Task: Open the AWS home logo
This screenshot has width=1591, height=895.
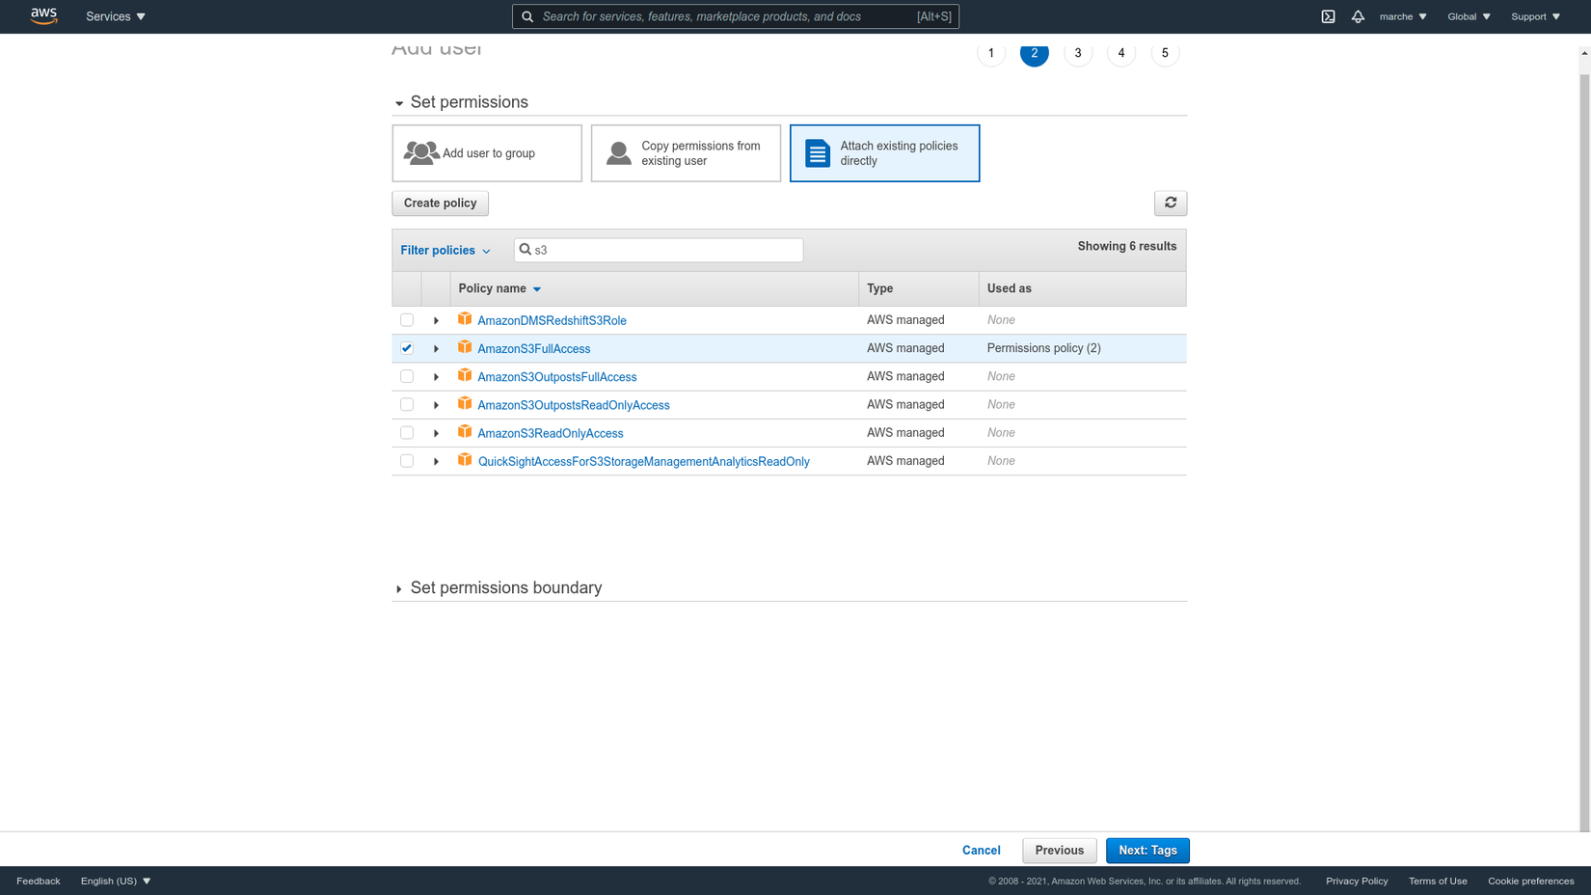Action: [x=43, y=16]
